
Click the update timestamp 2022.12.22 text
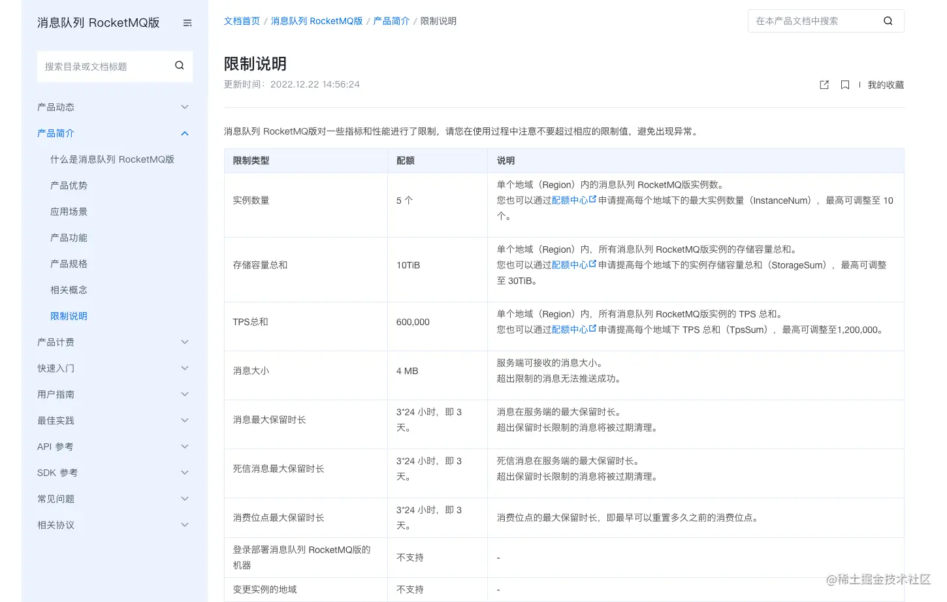pyautogui.click(x=315, y=84)
